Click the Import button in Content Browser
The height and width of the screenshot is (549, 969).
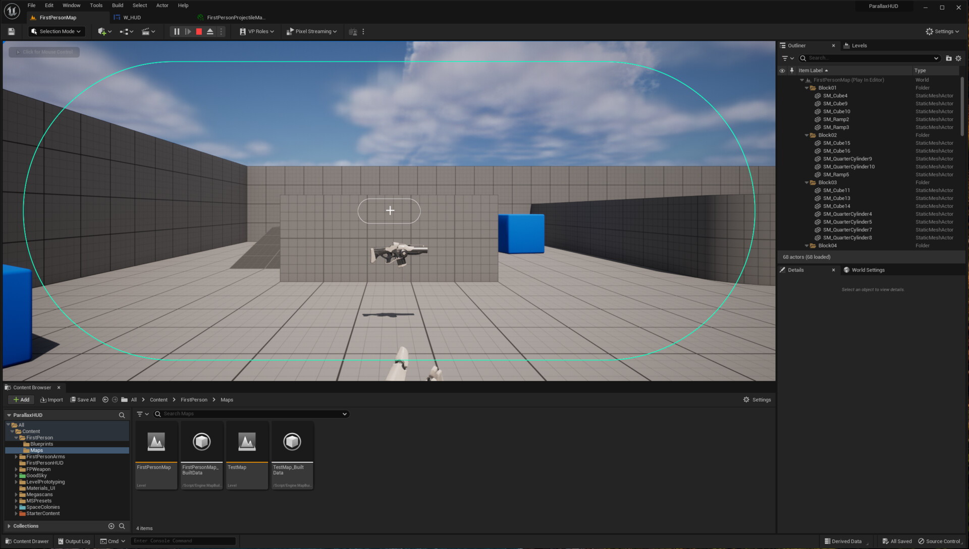click(x=51, y=399)
